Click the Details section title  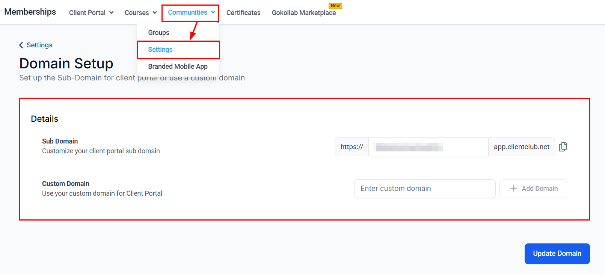[x=45, y=119]
